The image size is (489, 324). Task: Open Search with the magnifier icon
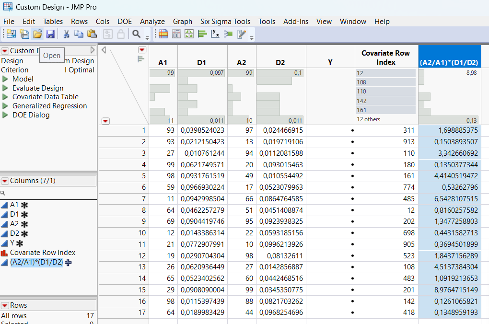click(136, 34)
